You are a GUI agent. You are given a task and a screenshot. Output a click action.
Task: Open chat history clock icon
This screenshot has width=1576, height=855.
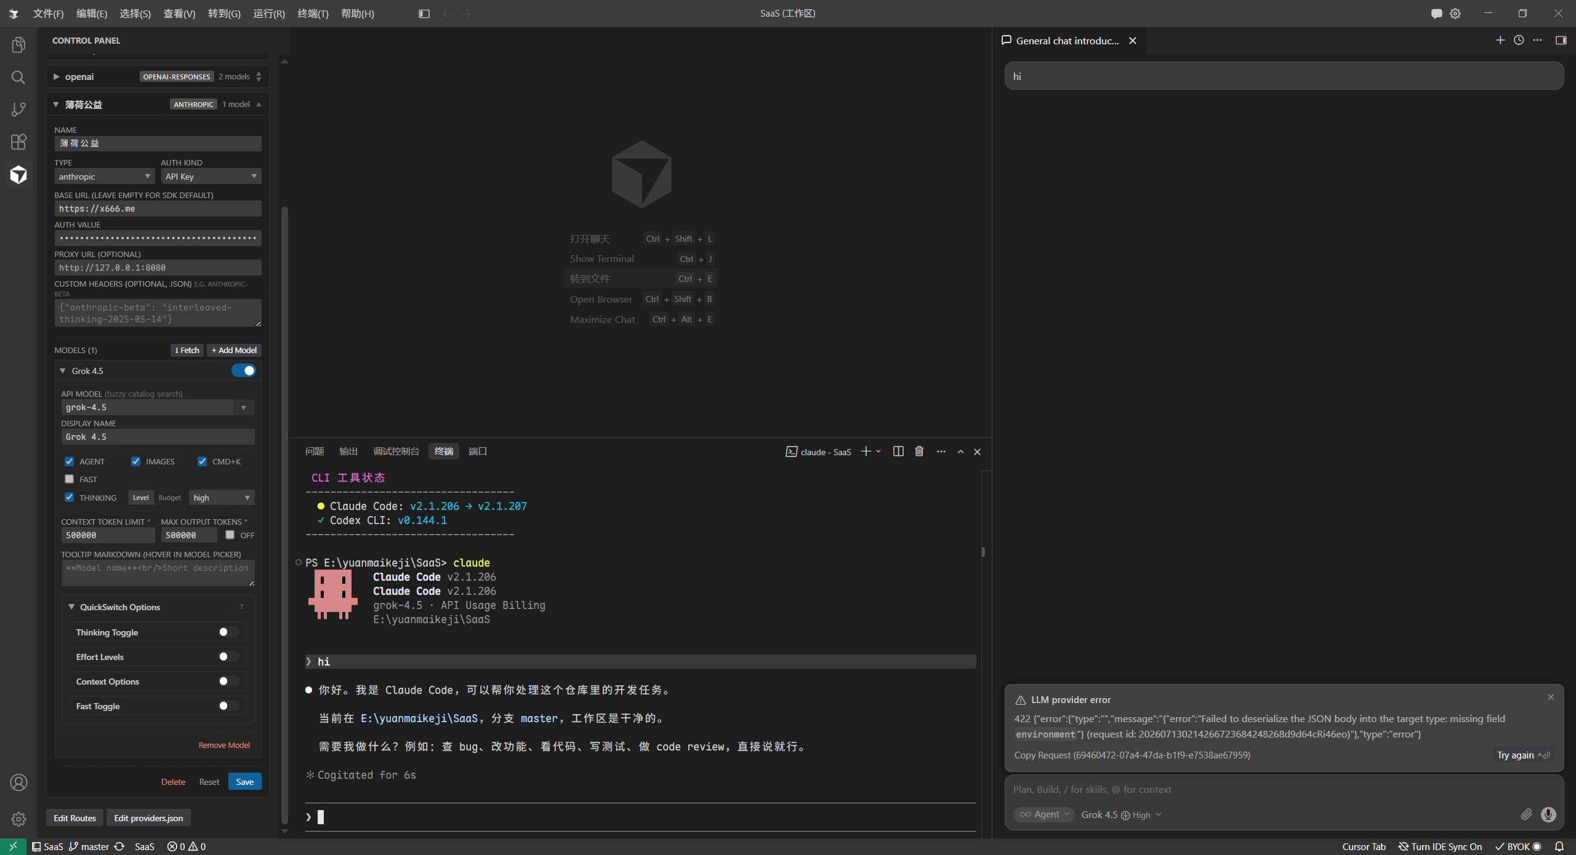click(x=1519, y=41)
